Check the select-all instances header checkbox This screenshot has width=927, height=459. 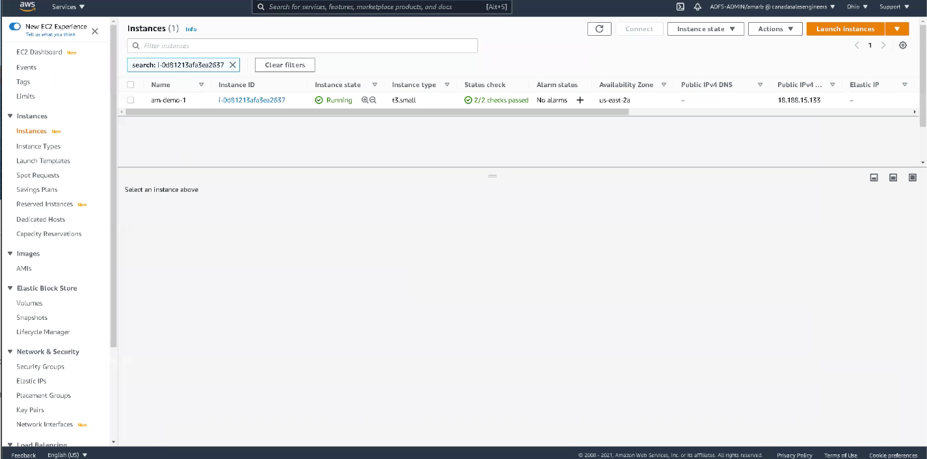point(131,85)
